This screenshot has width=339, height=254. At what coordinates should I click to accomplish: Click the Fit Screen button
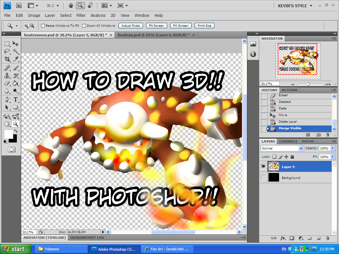pos(156,25)
